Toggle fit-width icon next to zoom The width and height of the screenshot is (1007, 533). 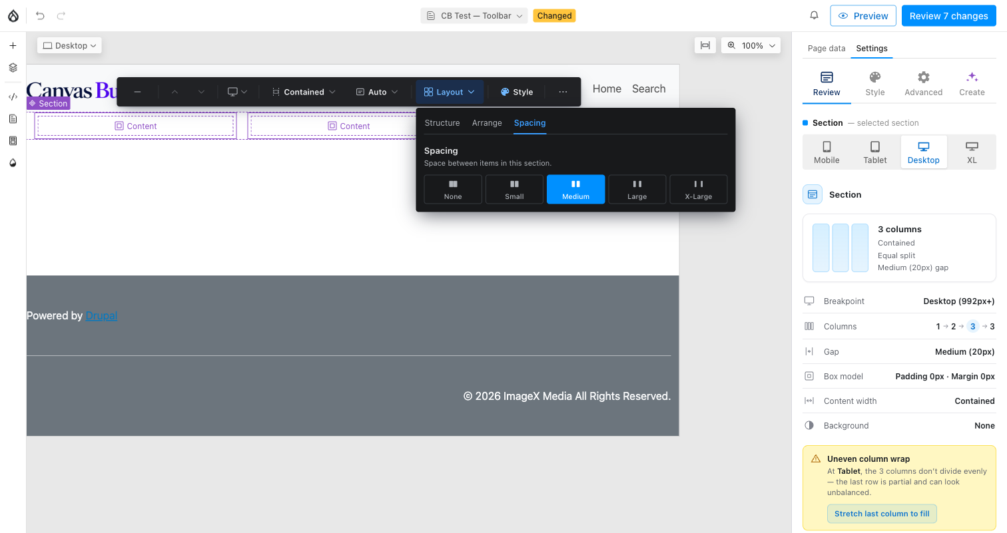pyautogui.click(x=705, y=45)
